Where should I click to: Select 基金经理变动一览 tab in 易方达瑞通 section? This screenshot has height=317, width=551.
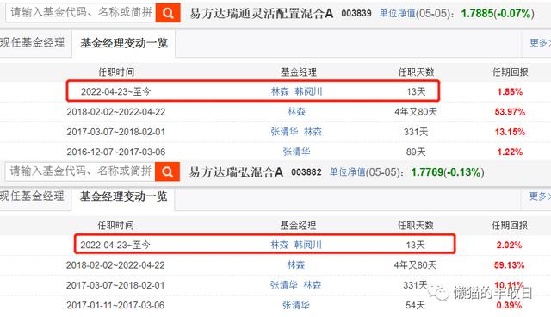tap(124, 43)
